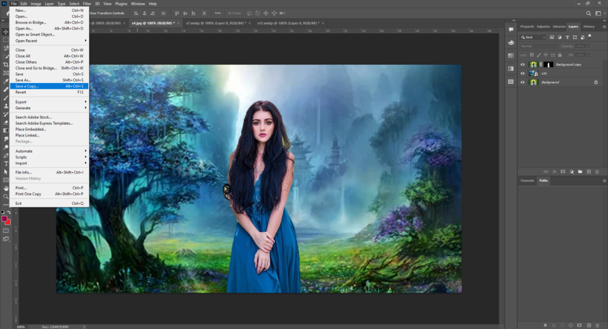This screenshot has height=329, width=608.
Task: Hide the Background layer eye icon
Action: (x=523, y=82)
